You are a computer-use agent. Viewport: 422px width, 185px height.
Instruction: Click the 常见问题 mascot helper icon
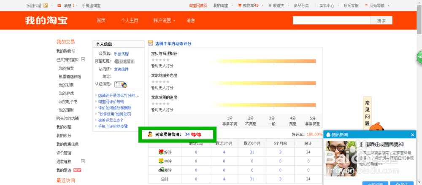tap(377, 127)
